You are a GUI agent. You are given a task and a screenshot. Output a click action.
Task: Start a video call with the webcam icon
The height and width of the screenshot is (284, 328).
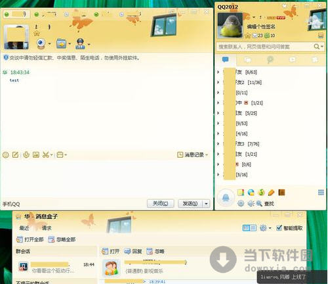click(x=41, y=43)
